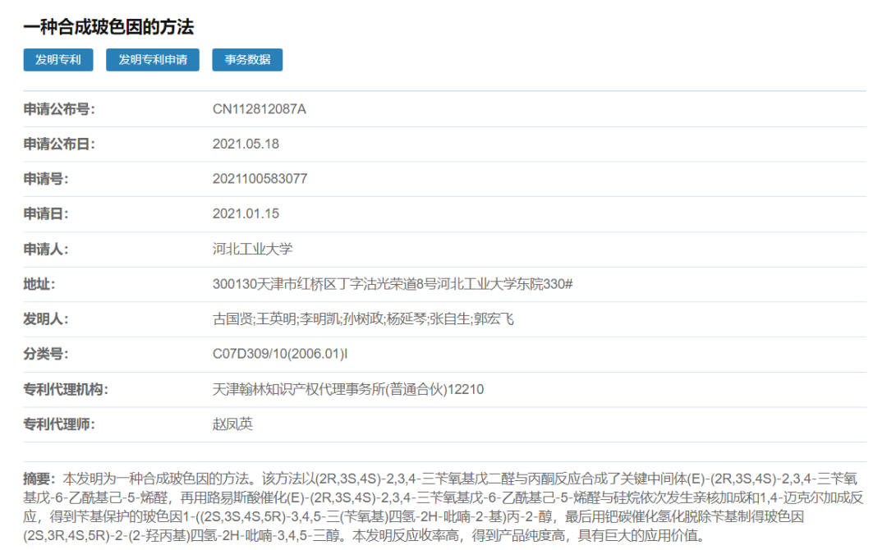Click the patent title 一种合成玻色因的方法
The image size is (887, 550).
click(108, 27)
